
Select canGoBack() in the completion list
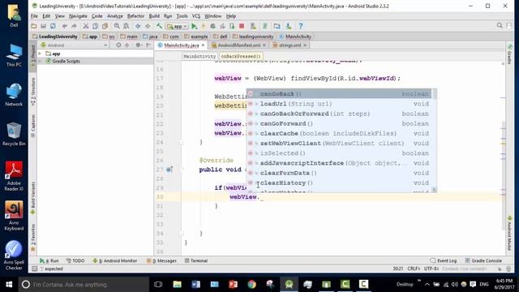coord(339,94)
